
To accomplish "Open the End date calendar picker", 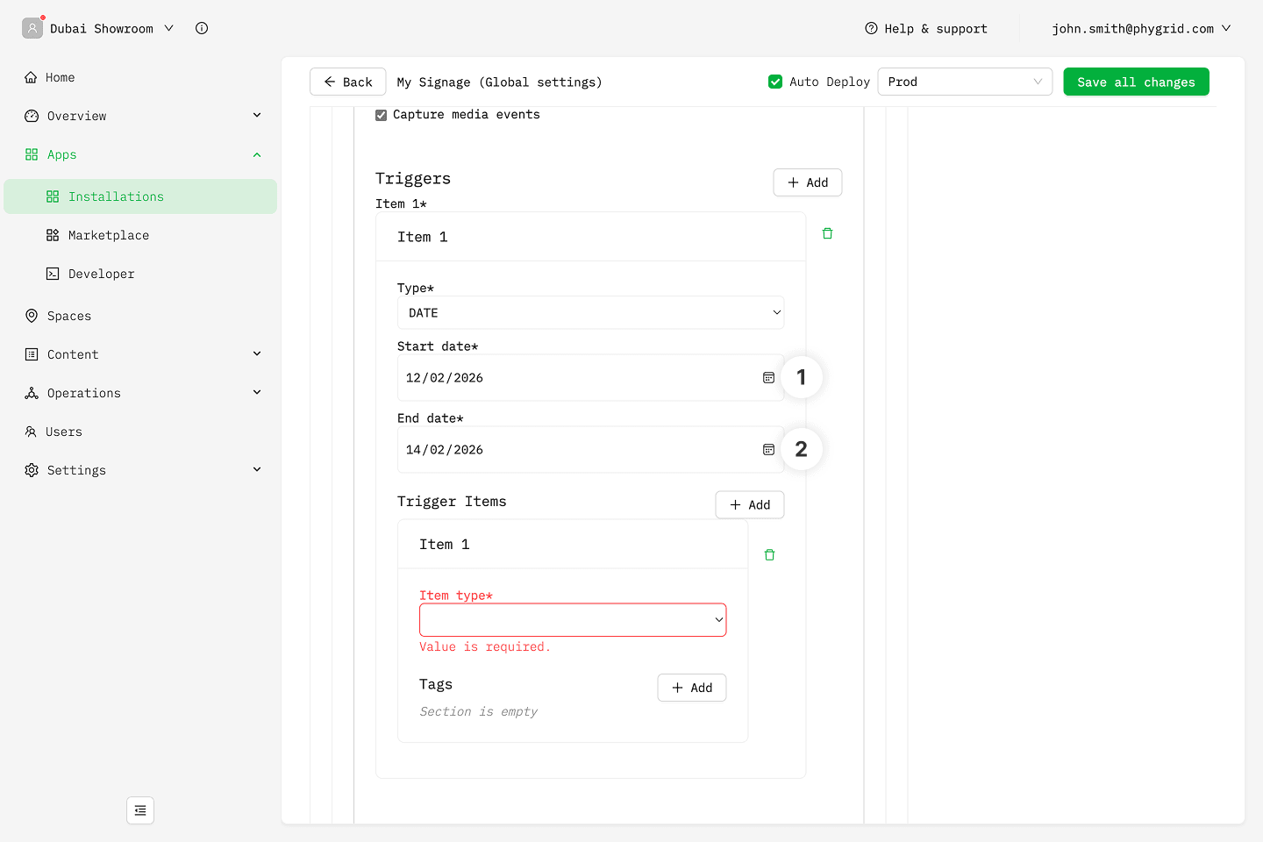I will (768, 450).
